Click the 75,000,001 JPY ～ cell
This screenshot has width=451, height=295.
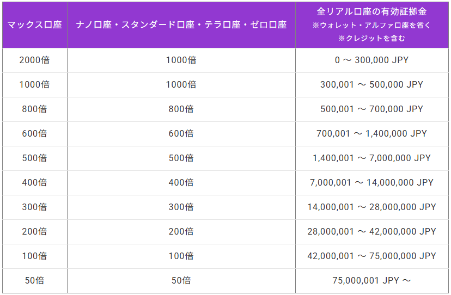[x=371, y=280]
